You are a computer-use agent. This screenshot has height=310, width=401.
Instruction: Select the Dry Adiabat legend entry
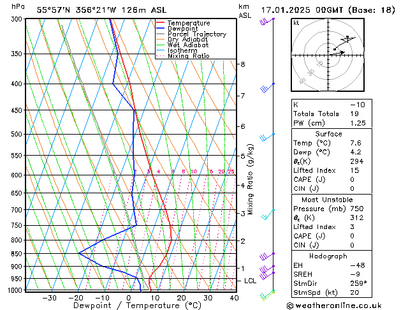pyautogui.click(x=182, y=40)
